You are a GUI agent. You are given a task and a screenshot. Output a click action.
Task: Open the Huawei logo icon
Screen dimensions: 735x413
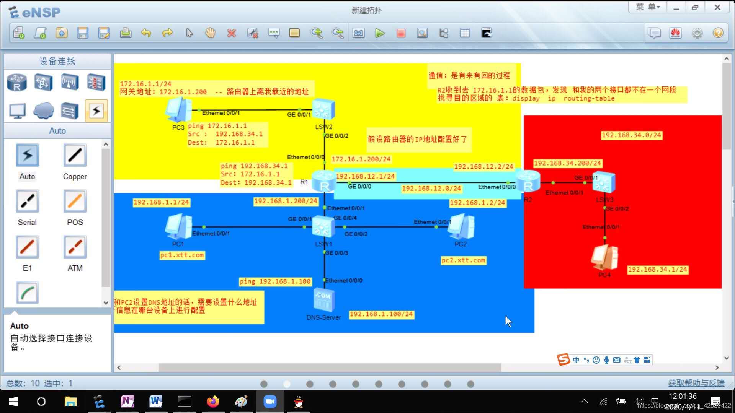click(x=676, y=33)
